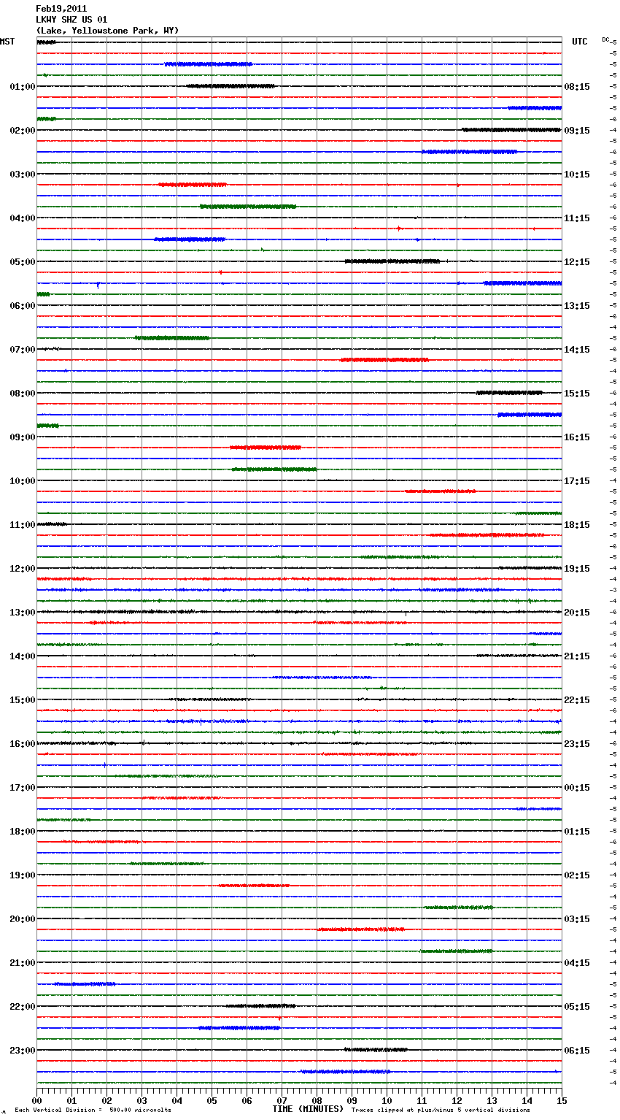Select the MST time label '11:00'
The height and width of the screenshot is (1120, 620).
(23, 525)
